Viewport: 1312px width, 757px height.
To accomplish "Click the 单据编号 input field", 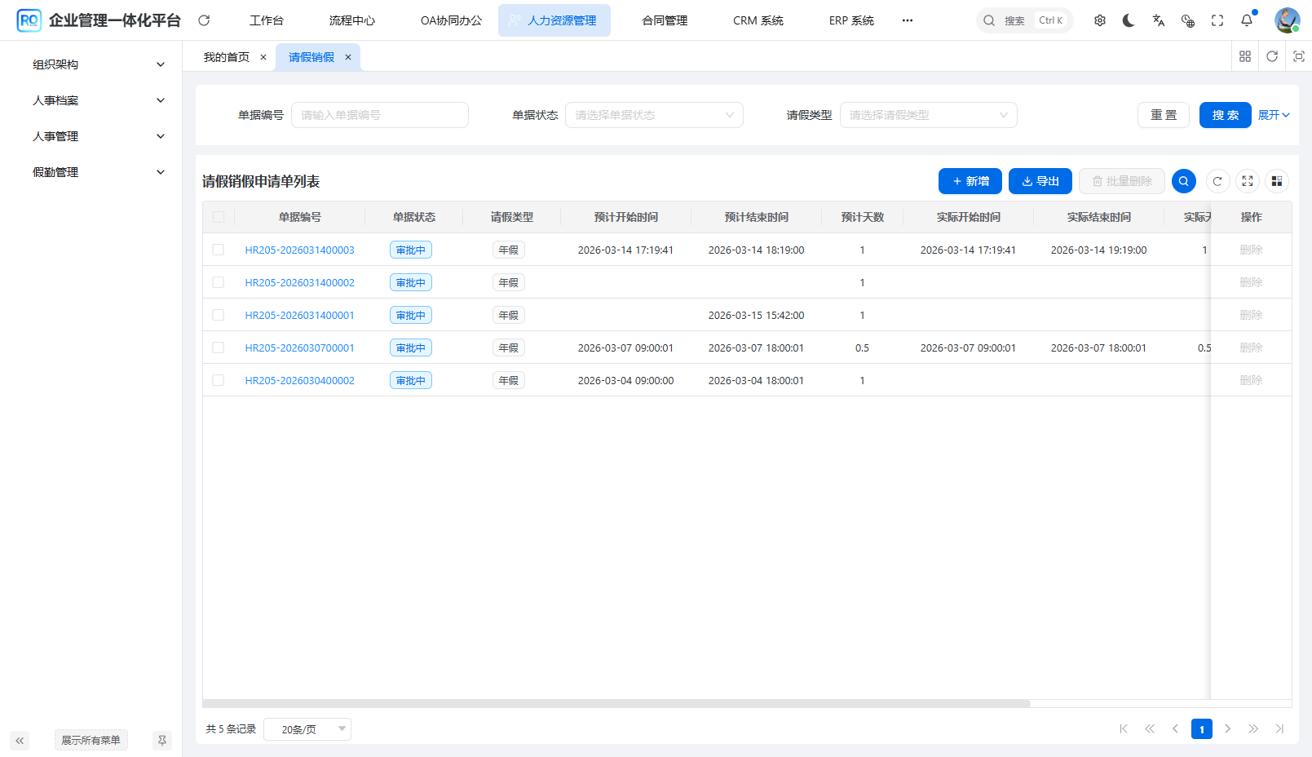I will coord(380,115).
